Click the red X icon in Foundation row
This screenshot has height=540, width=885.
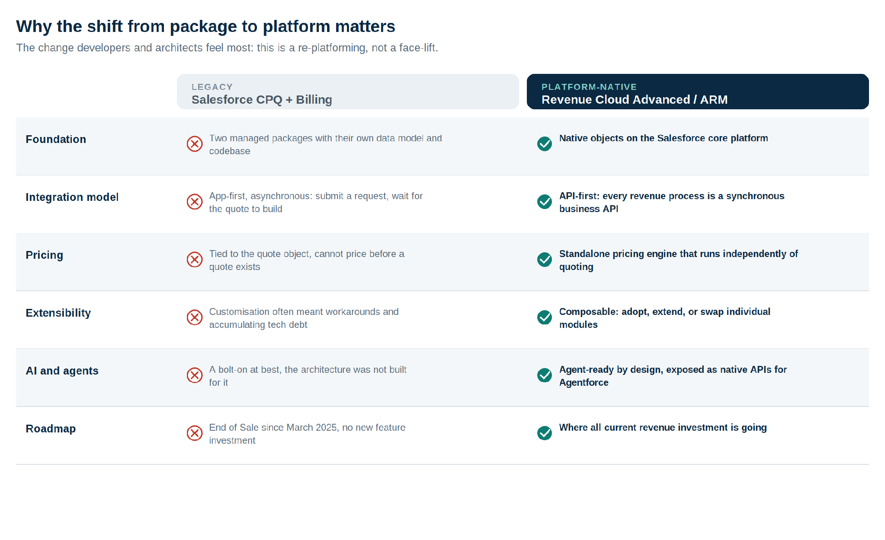(195, 144)
